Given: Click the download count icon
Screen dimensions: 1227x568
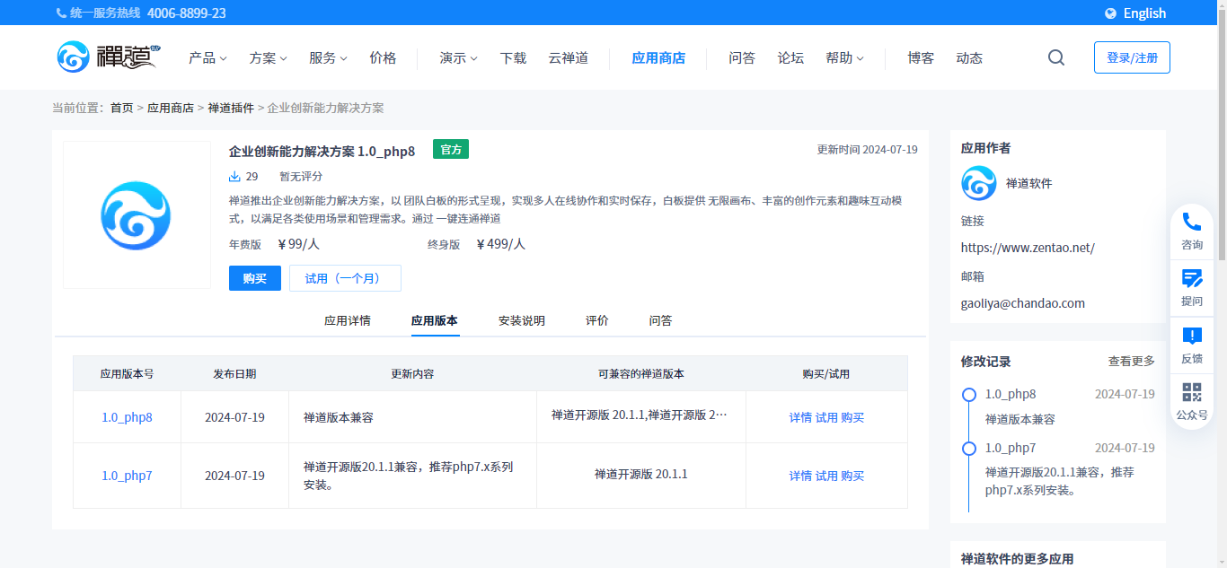Looking at the screenshot, I should point(235,177).
